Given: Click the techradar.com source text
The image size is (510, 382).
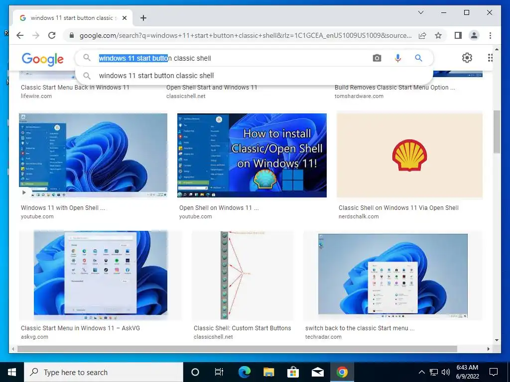Looking at the screenshot, I should [x=323, y=337].
